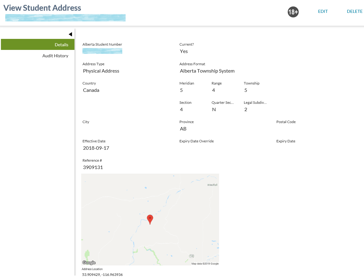364x278 pixels.
Task: Click the Physical Address type value
Action: point(101,71)
